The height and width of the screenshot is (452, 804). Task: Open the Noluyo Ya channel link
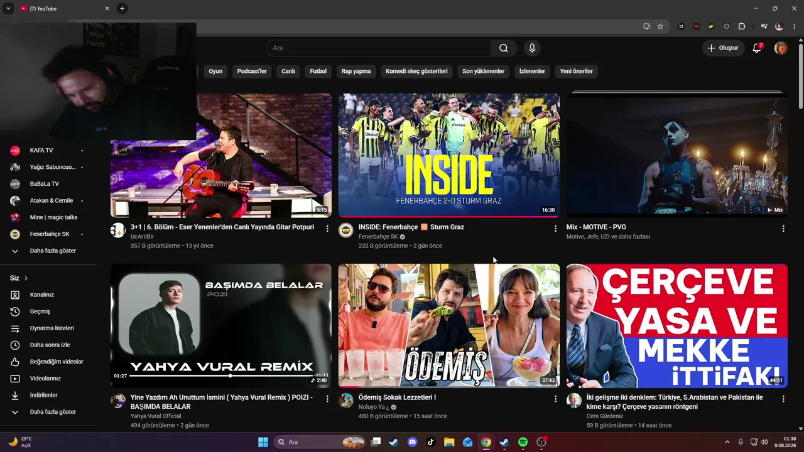pyautogui.click(x=374, y=407)
